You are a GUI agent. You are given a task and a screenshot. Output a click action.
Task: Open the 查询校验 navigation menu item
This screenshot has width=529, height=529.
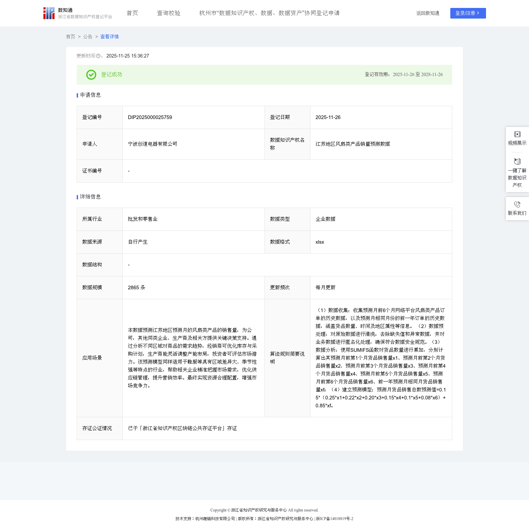point(169,13)
